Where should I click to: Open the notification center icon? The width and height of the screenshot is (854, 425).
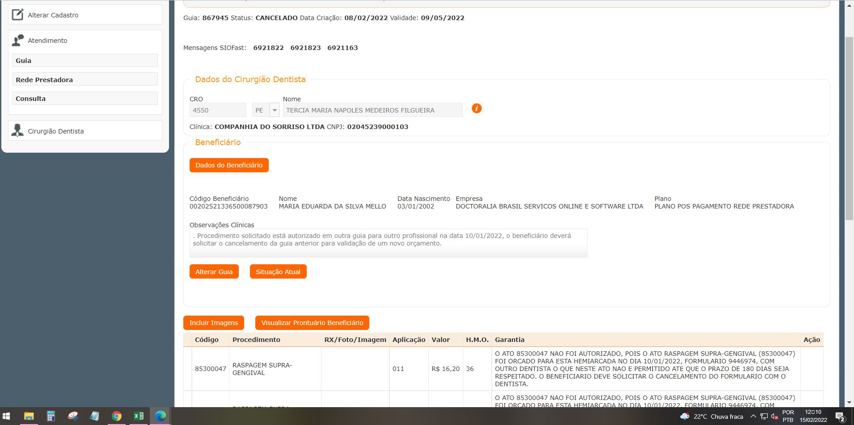click(x=840, y=417)
